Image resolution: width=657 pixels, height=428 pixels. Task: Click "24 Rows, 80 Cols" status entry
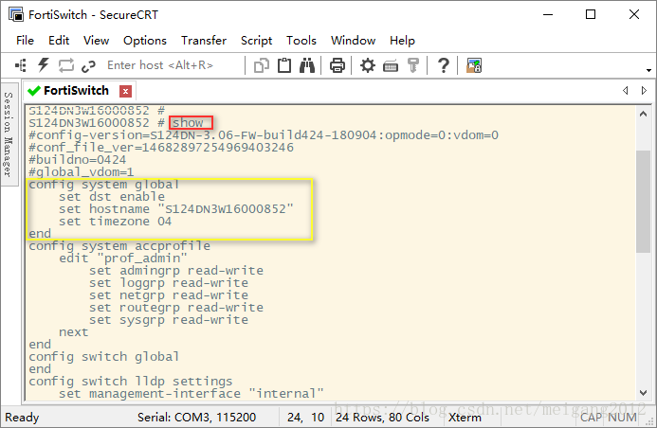click(383, 418)
